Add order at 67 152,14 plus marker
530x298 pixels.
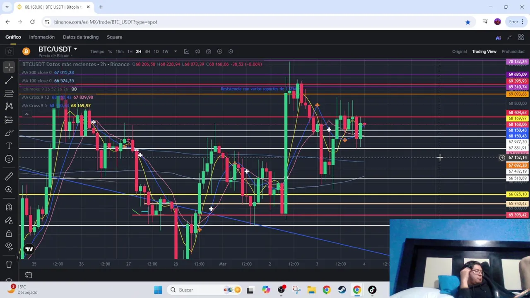[502, 158]
